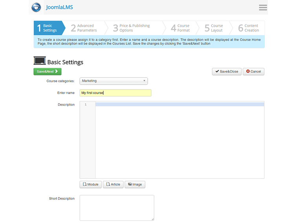Switch to Course Format step
The image size is (297, 223).
click(x=180, y=28)
